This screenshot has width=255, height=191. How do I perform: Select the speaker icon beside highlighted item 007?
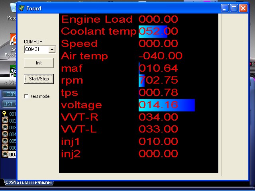[x=5, y=154]
